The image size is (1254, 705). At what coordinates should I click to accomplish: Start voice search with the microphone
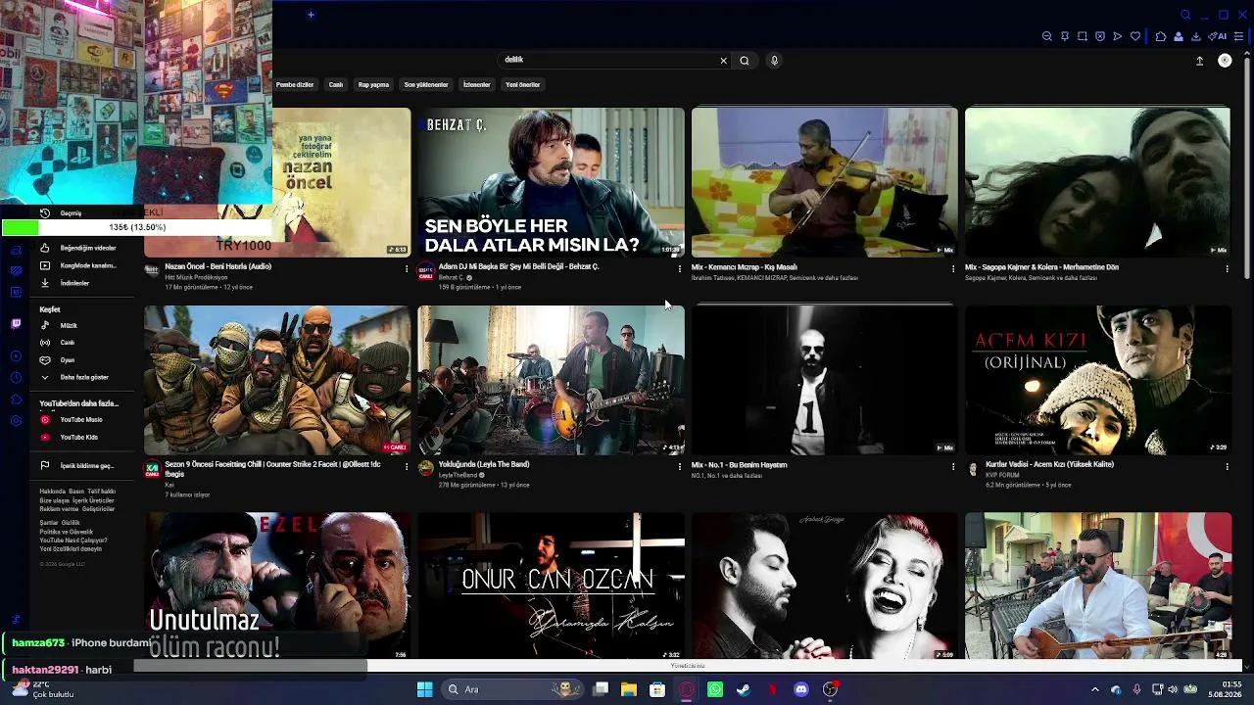tap(774, 61)
